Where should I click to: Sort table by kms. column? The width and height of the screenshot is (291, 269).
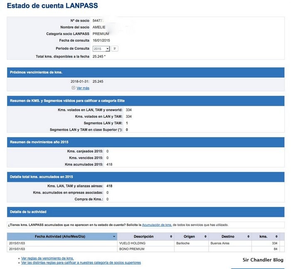click(x=266, y=237)
